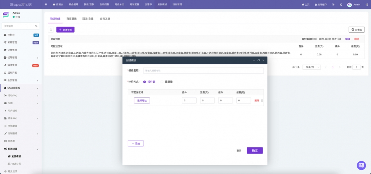Expand the 店铺装修 sidebar menu

tap(21, 133)
